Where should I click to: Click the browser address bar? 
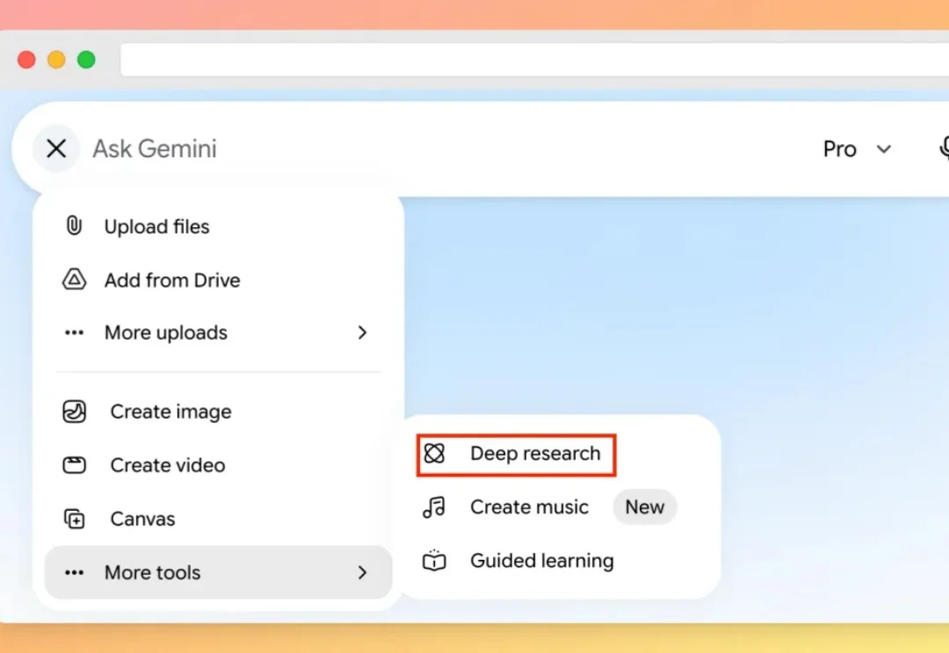tap(534, 60)
